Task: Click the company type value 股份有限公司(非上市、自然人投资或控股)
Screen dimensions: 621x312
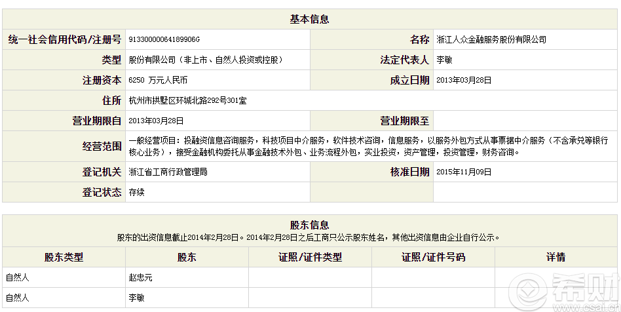Action: pos(206,60)
